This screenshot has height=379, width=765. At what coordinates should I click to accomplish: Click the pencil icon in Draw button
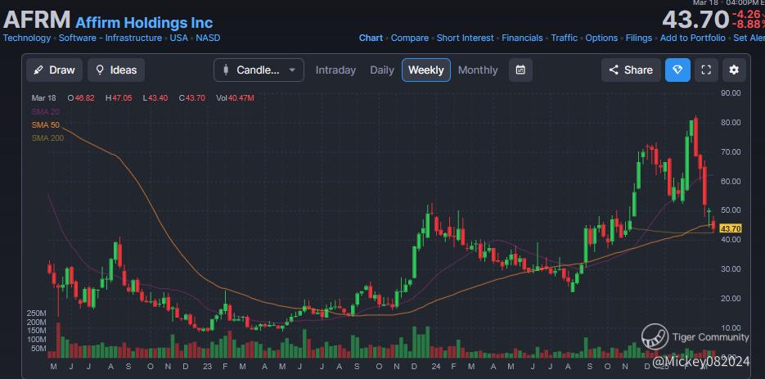coord(38,70)
